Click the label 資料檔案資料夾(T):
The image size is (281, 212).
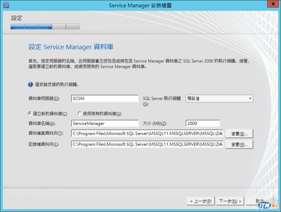click(x=46, y=133)
